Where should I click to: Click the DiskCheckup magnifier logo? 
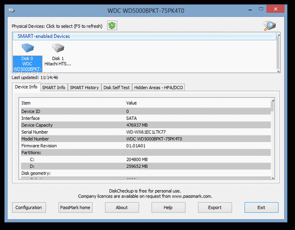tap(269, 26)
